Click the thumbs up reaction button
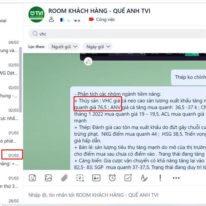The width and height of the screenshot is (206, 206). pos(88,61)
